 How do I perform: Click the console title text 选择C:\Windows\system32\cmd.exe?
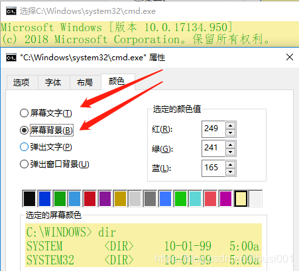pyautogui.click(x=88, y=11)
